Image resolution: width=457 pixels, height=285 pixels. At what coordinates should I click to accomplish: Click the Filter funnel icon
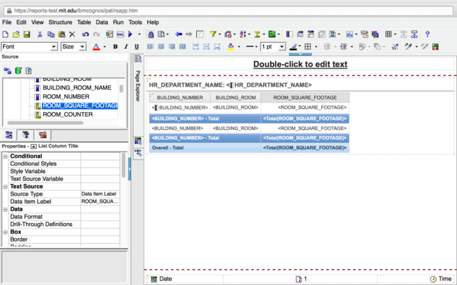pyautogui.click(x=213, y=34)
